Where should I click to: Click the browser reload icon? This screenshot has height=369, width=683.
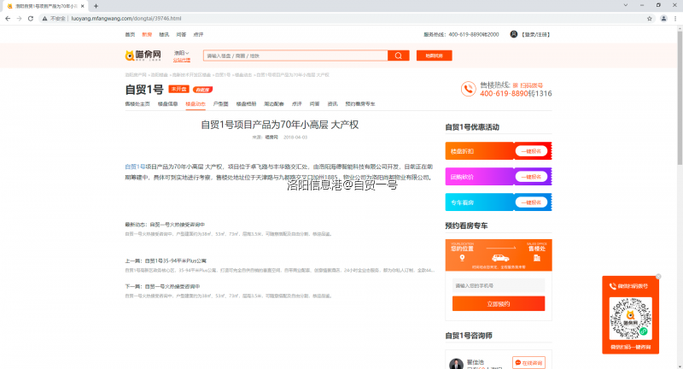pyautogui.click(x=33, y=17)
